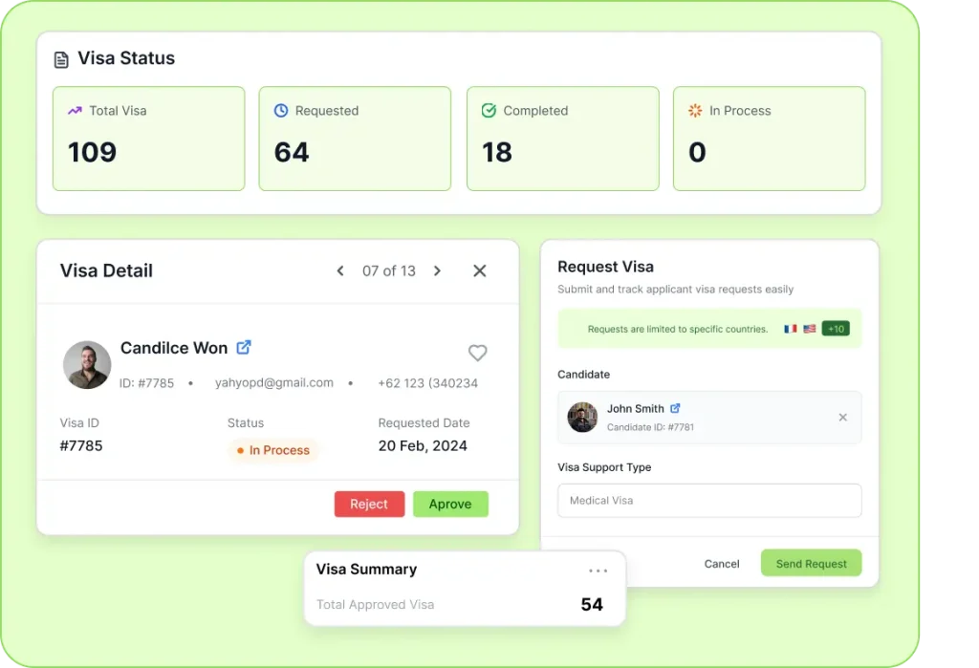Select the Completed 18 card
This screenshot has width=979, height=668.
(x=562, y=139)
